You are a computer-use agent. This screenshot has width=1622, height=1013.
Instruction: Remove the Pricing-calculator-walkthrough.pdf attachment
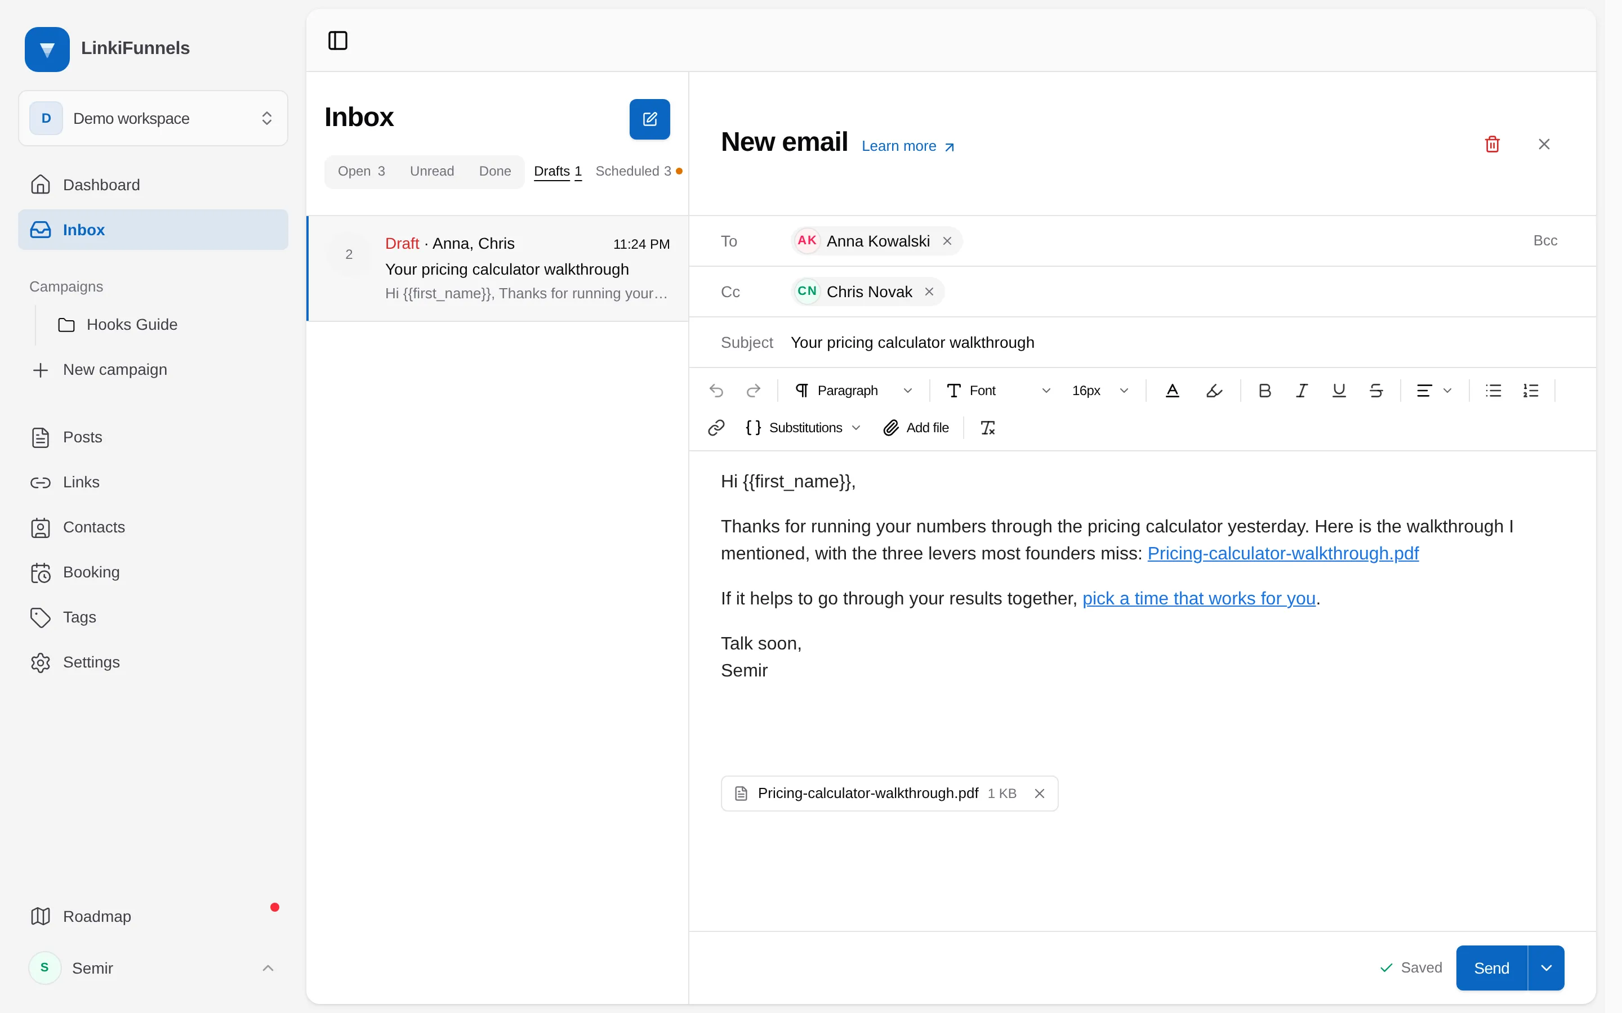point(1040,794)
